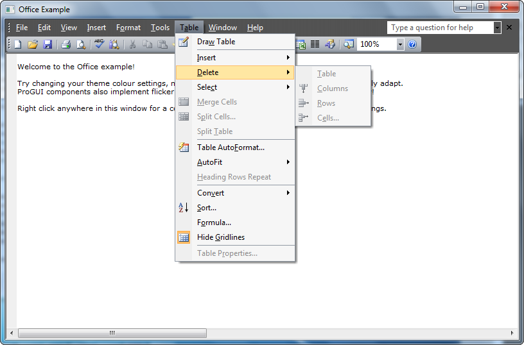Toggle the Hide Gridlines option
Image resolution: width=524 pixels, height=345 pixels.
click(x=220, y=237)
